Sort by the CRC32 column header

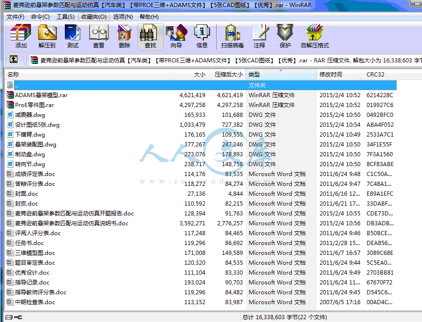380,75
